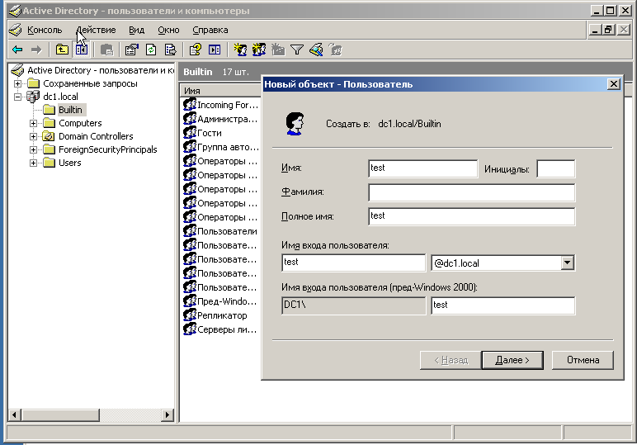Click the Export List toolbar icon
Viewport: 637px width, 445px height.
[x=171, y=50]
